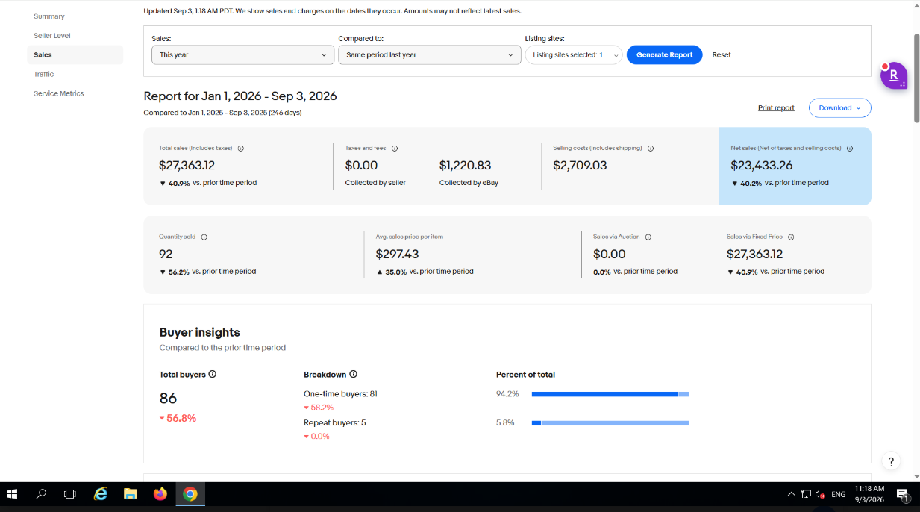Click the 94.2% percent label
The width and height of the screenshot is (920, 512).
(507, 394)
